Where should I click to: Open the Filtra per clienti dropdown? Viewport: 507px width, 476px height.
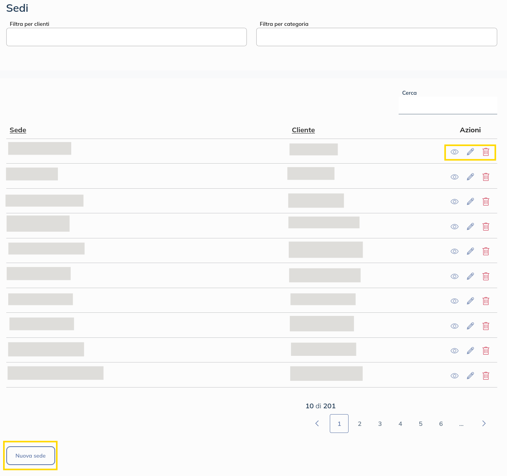click(x=126, y=37)
